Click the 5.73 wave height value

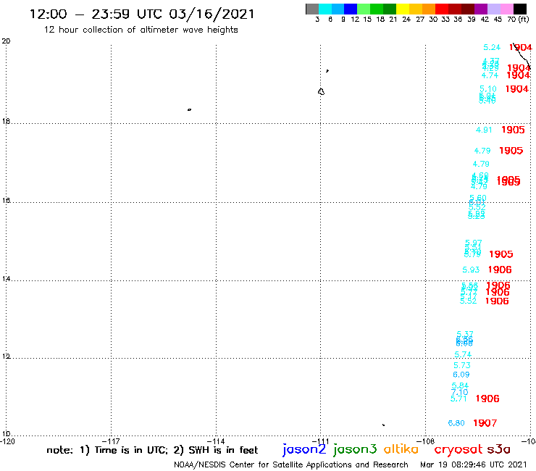click(x=462, y=365)
